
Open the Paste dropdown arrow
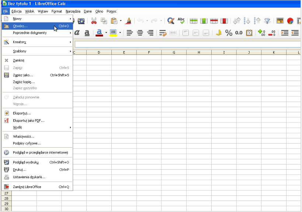click(121, 21)
